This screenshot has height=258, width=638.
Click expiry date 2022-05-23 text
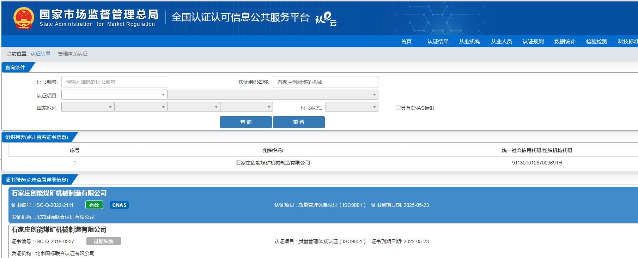click(416, 241)
